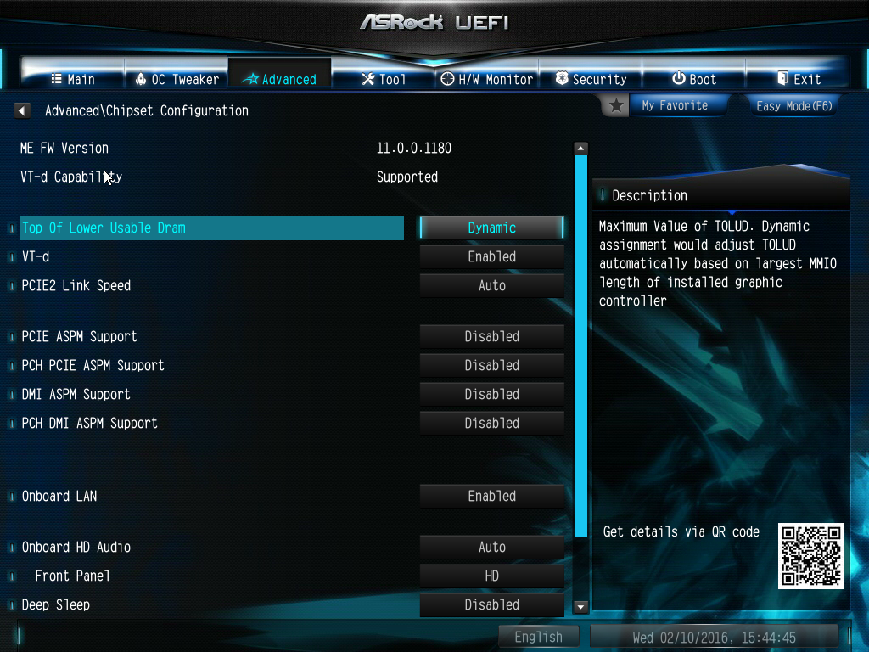Click the back arrow beside Advanced\Chipset Configuration
Viewport: 869px width, 652px height.
pos(21,110)
